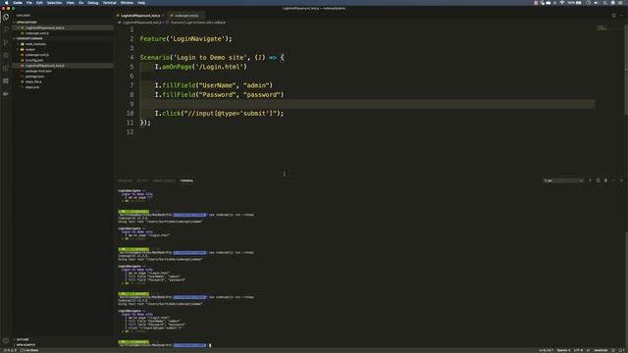Open macOS Spotlight search icon
This screenshot has width=628, height=353.
(604, 3)
